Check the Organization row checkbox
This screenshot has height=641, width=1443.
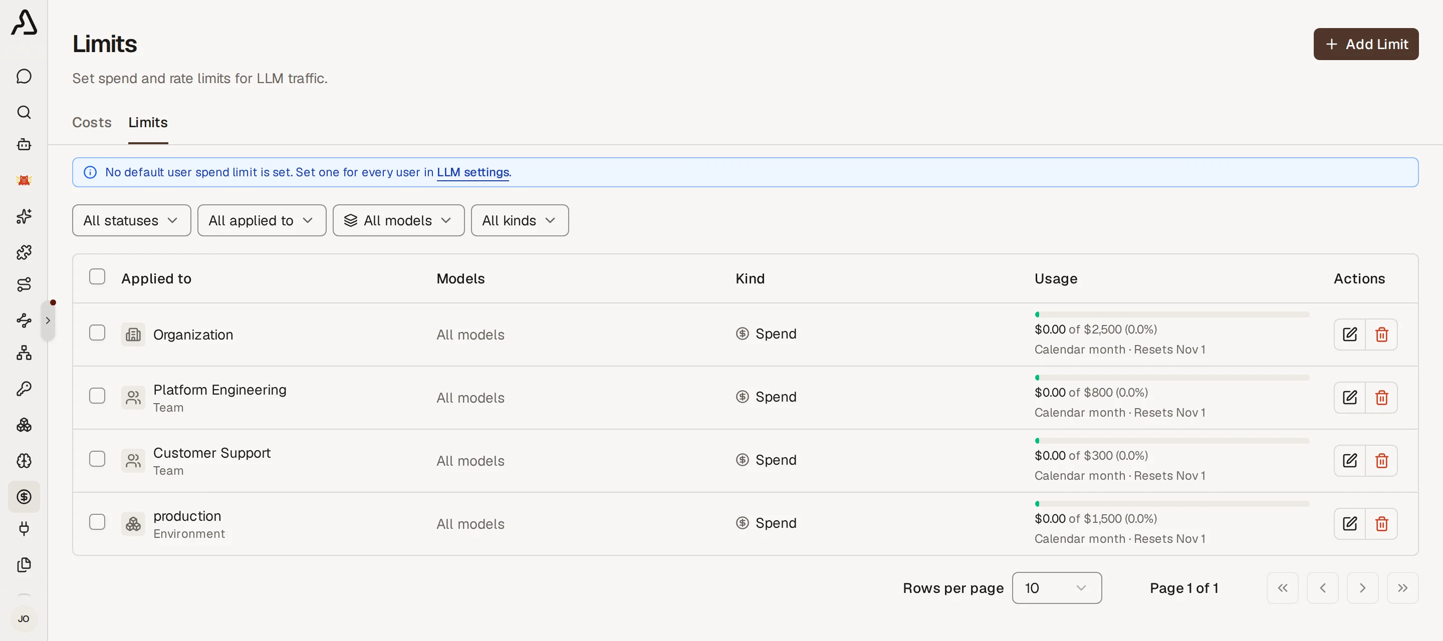pos(97,333)
